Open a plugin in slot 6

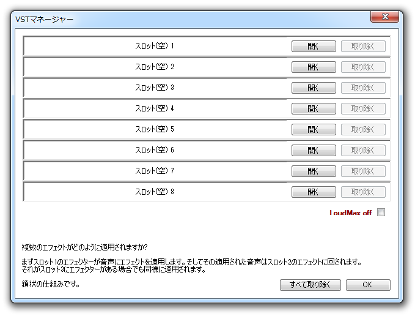click(x=314, y=150)
